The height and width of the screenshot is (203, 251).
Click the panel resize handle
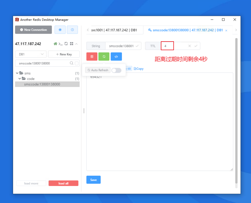tap(84, 111)
